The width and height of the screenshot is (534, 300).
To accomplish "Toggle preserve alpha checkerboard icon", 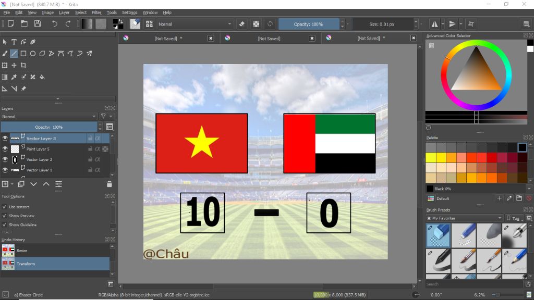I will point(256,24).
